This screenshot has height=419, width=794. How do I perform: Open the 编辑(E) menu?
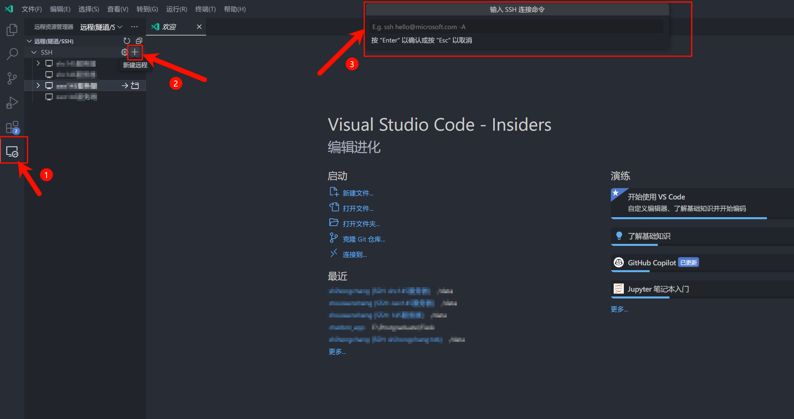(60, 9)
